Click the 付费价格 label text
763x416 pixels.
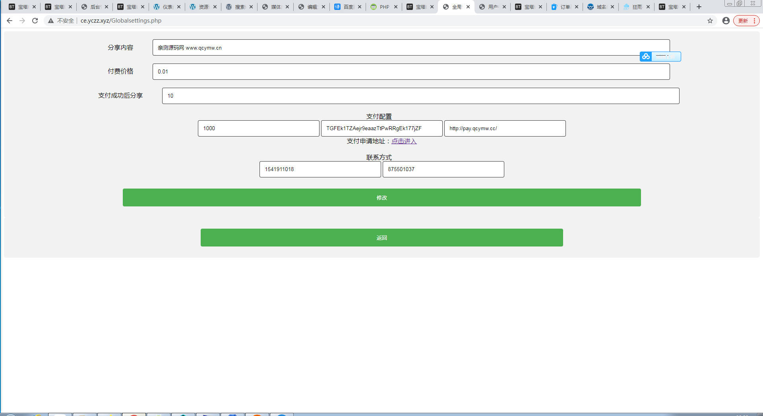(x=120, y=71)
